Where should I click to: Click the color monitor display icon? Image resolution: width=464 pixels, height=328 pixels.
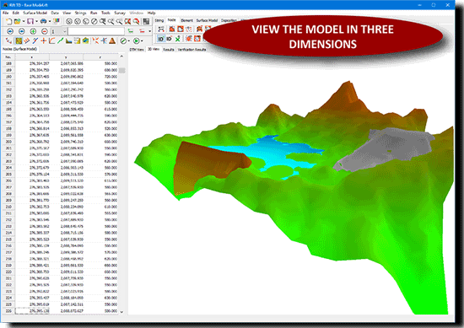(57, 21)
